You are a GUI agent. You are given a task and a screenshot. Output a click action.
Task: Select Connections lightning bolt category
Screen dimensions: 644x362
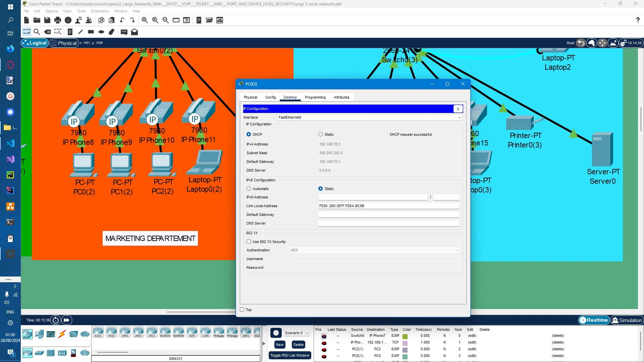tap(62, 334)
